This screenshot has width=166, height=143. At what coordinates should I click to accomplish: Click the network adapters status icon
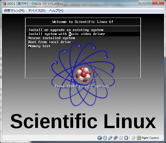pos(115,138)
